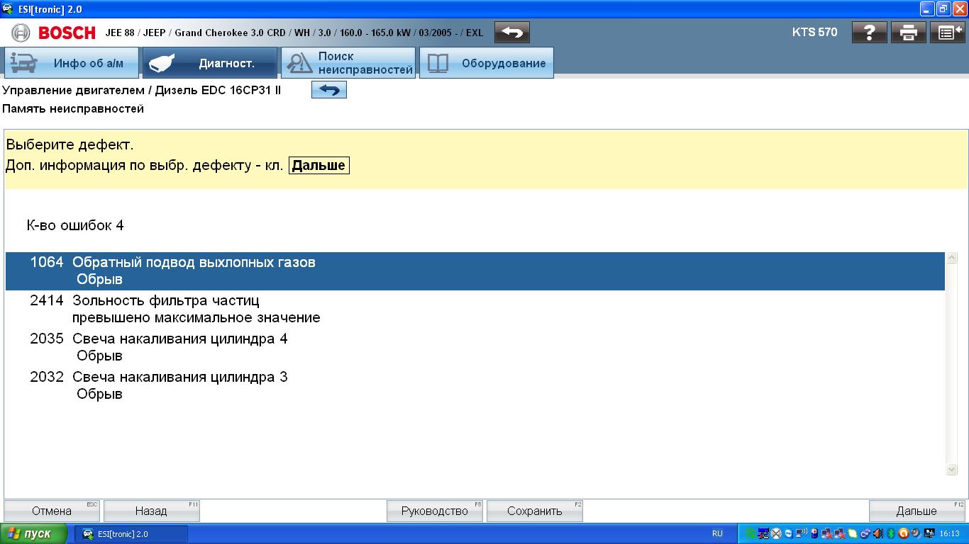Click the Bosch logo
Image resolution: width=969 pixels, height=544 pixels.
pyautogui.click(x=54, y=33)
